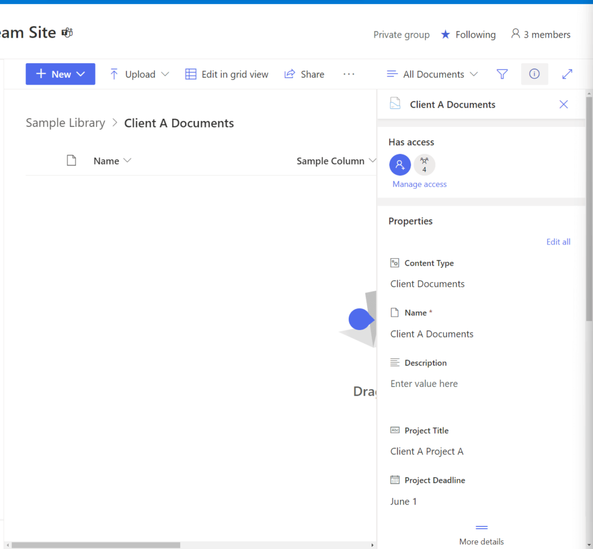The height and width of the screenshot is (549, 593).
Task: Expand the Upload dropdown chevron
Action: click(165, 74)
